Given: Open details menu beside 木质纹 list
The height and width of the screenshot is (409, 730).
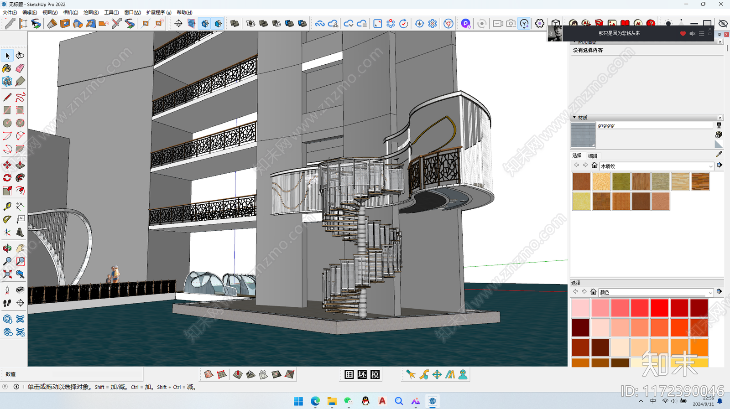Looking at the screenshot, I should click(x=720, y=165).
